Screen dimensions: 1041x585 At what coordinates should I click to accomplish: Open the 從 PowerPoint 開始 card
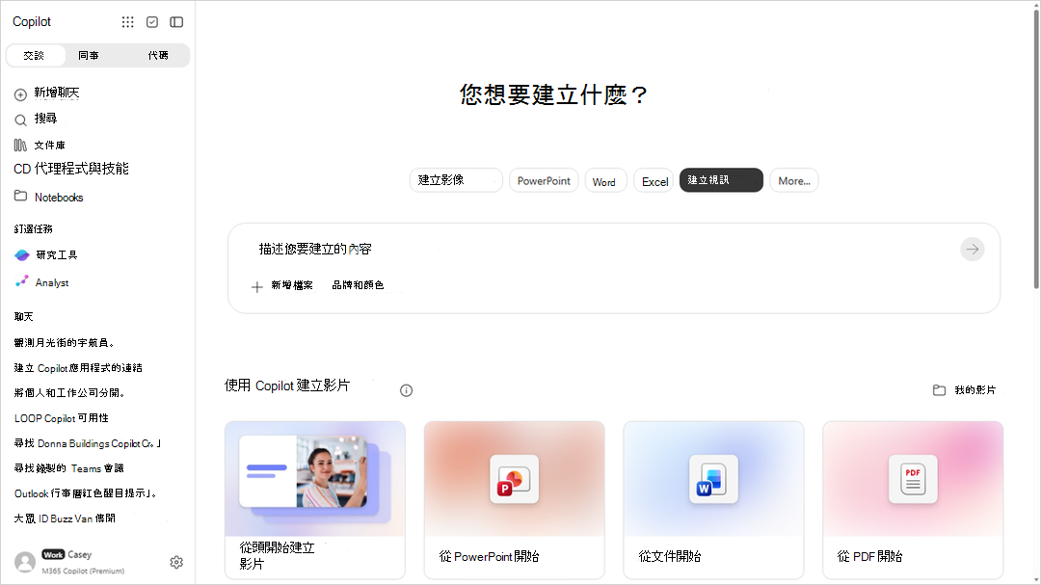(515, 500)
